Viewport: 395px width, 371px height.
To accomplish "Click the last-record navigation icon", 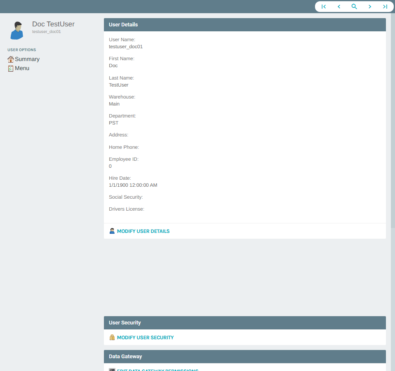I will pyautogui.click(x=385, y=7).
